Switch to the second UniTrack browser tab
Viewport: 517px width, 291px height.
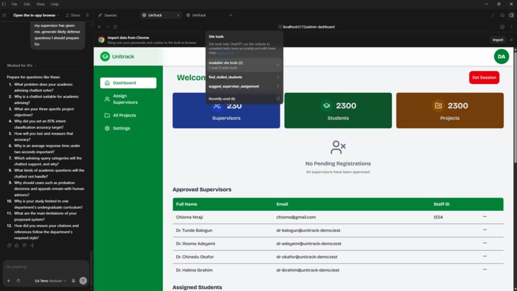pos(196,15)
